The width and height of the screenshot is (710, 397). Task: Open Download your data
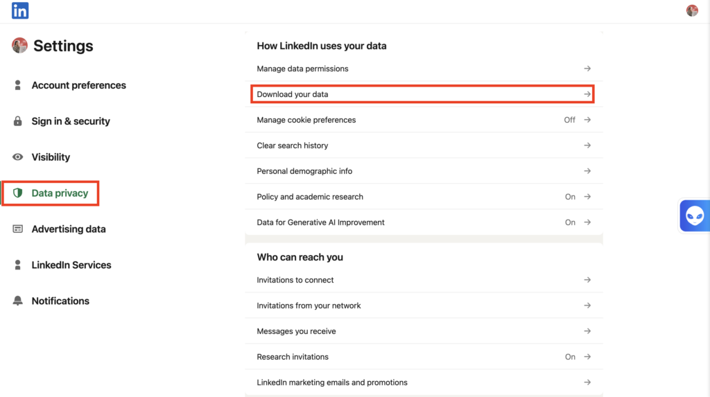point(424,94)
